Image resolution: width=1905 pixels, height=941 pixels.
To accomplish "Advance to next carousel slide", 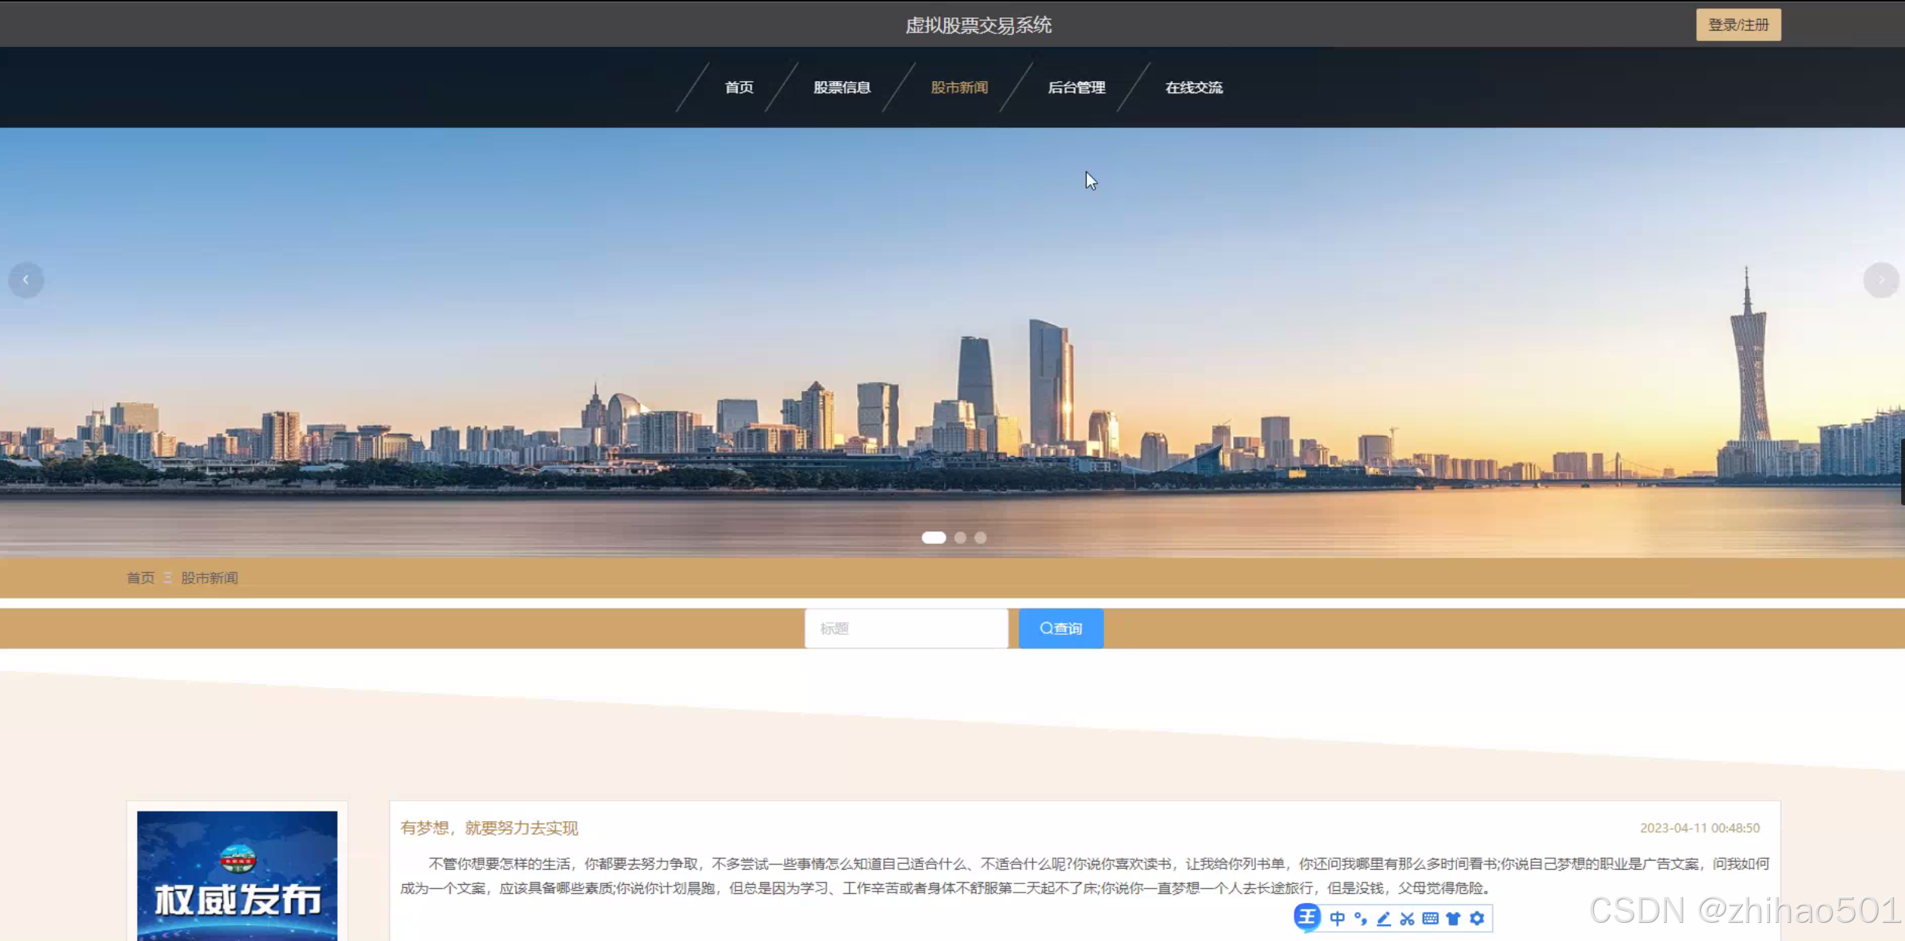I will click(x=1881, y=280).
